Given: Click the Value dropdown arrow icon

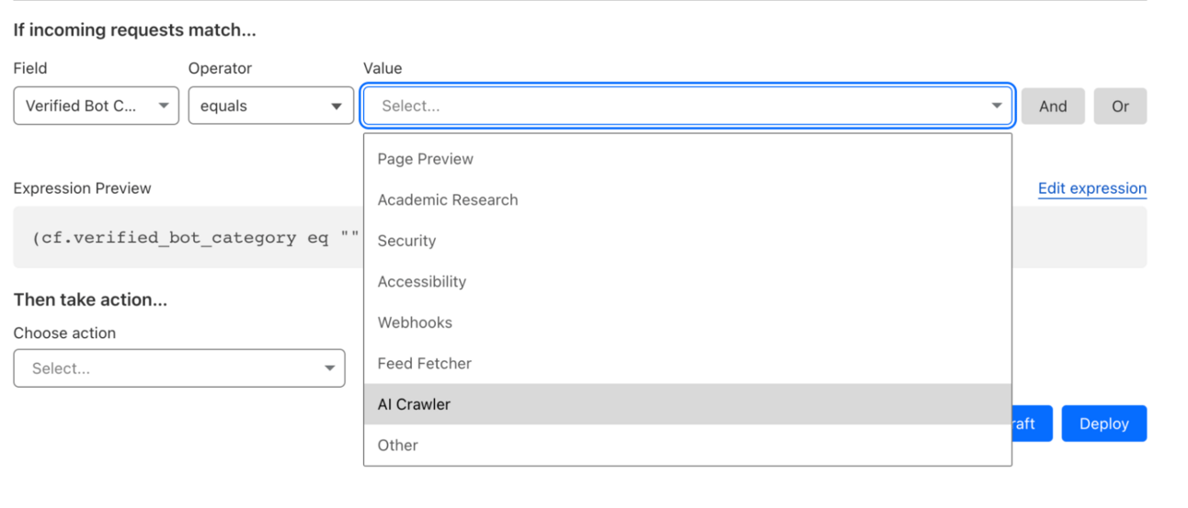Looking at the screenshot, I should [x=997, y=106].
